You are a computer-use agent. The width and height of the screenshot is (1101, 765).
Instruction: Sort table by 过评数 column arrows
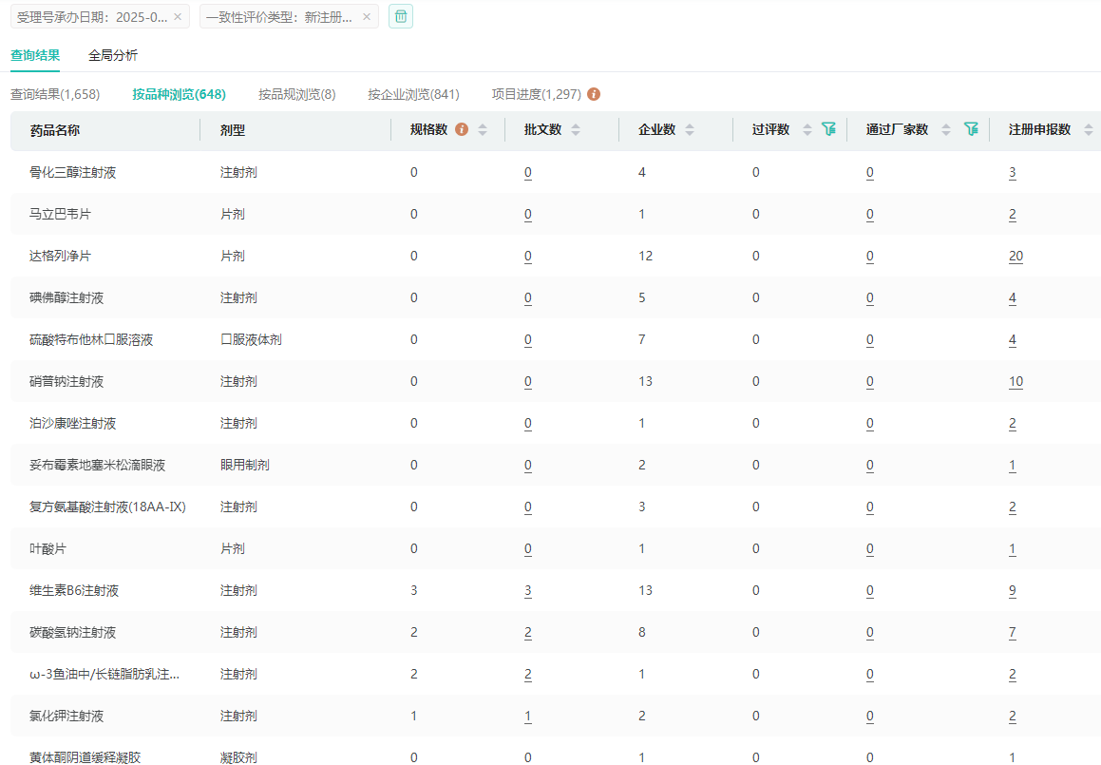(807, 130)
